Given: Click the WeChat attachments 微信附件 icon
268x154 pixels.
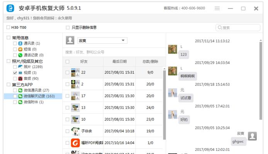Looking at the screenshot, I should click(x=20, y=102).
